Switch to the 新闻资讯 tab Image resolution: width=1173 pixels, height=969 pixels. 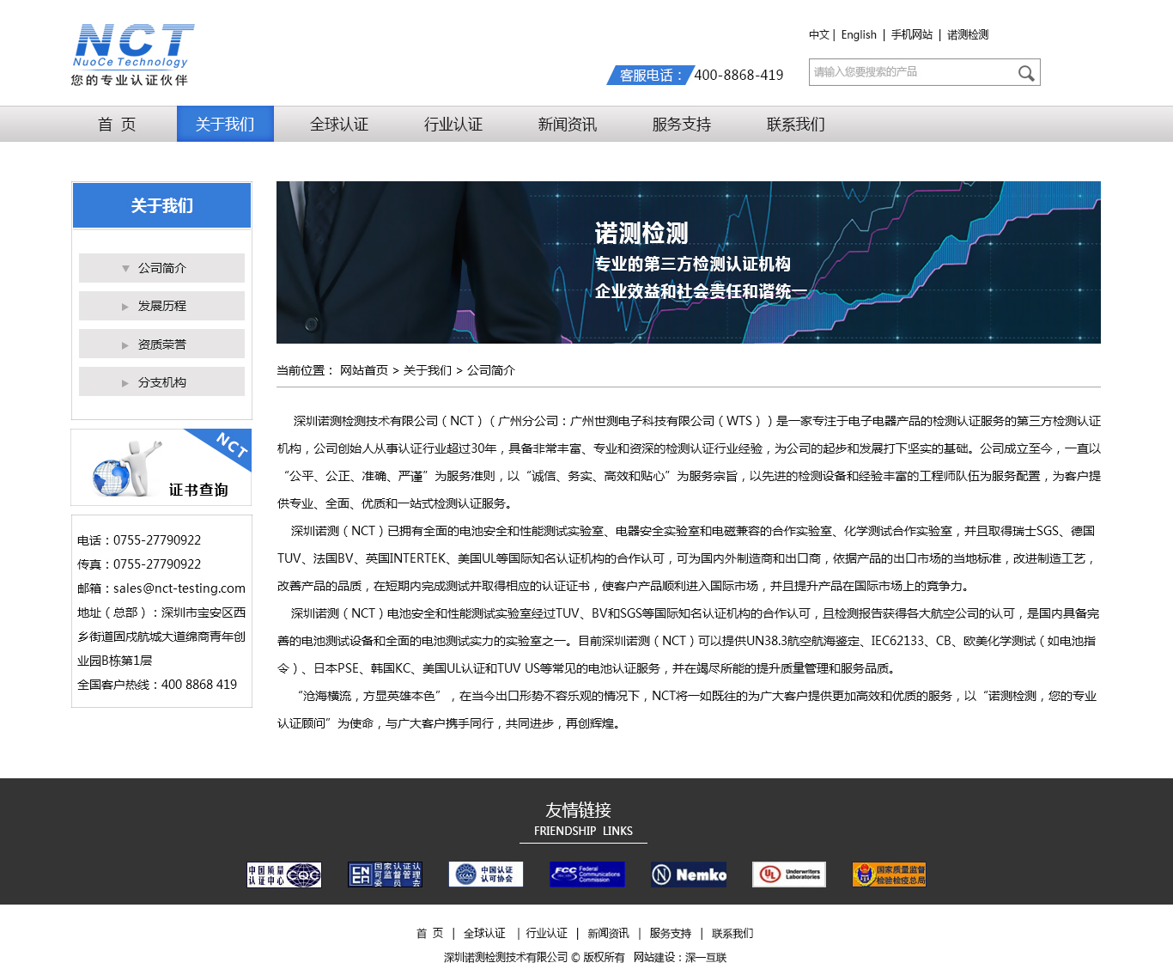click(567, 124)
